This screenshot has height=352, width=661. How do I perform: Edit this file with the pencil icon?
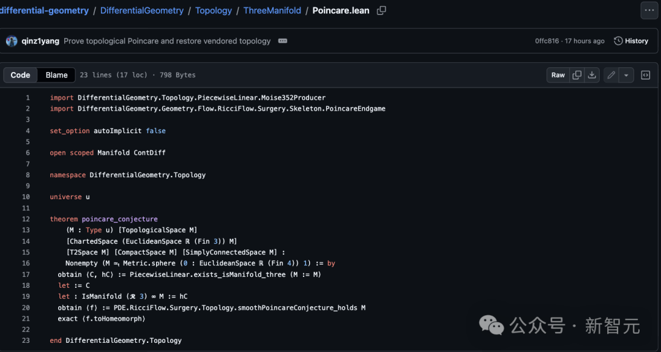611,75
